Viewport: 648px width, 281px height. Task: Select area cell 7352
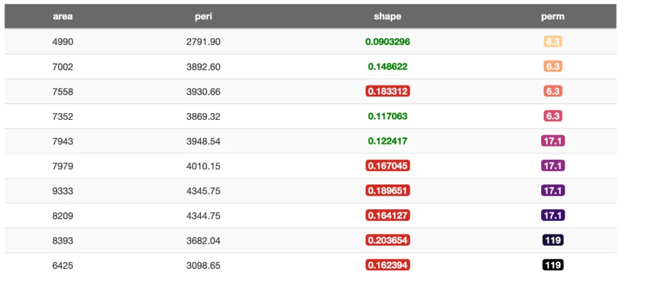63,116
